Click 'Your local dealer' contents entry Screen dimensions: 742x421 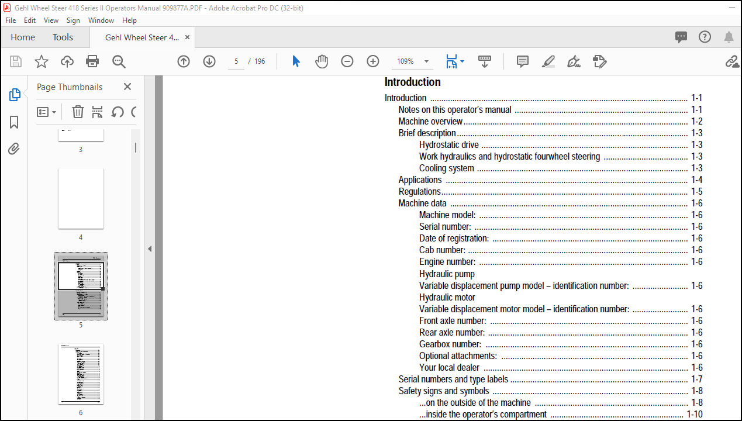449,367
